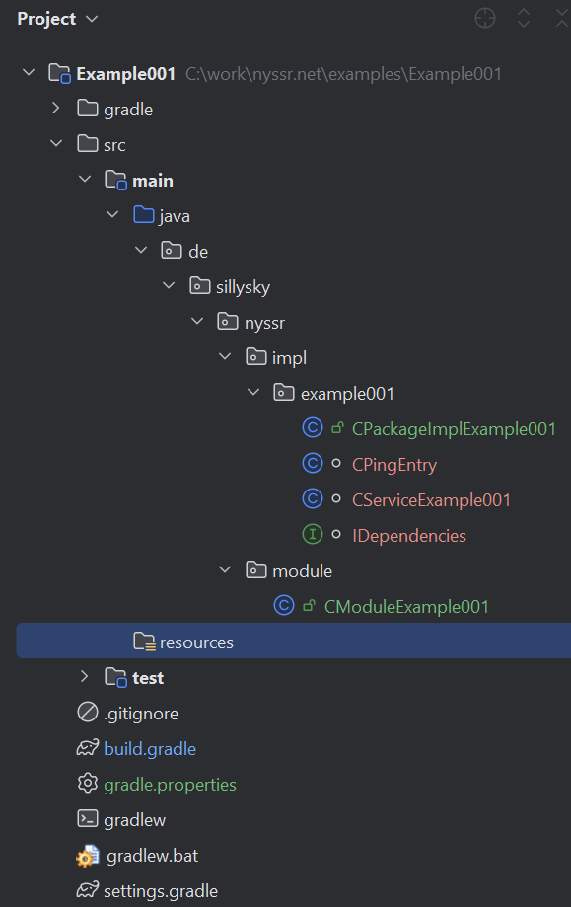Open the Project view dropdown

(57, 19)
